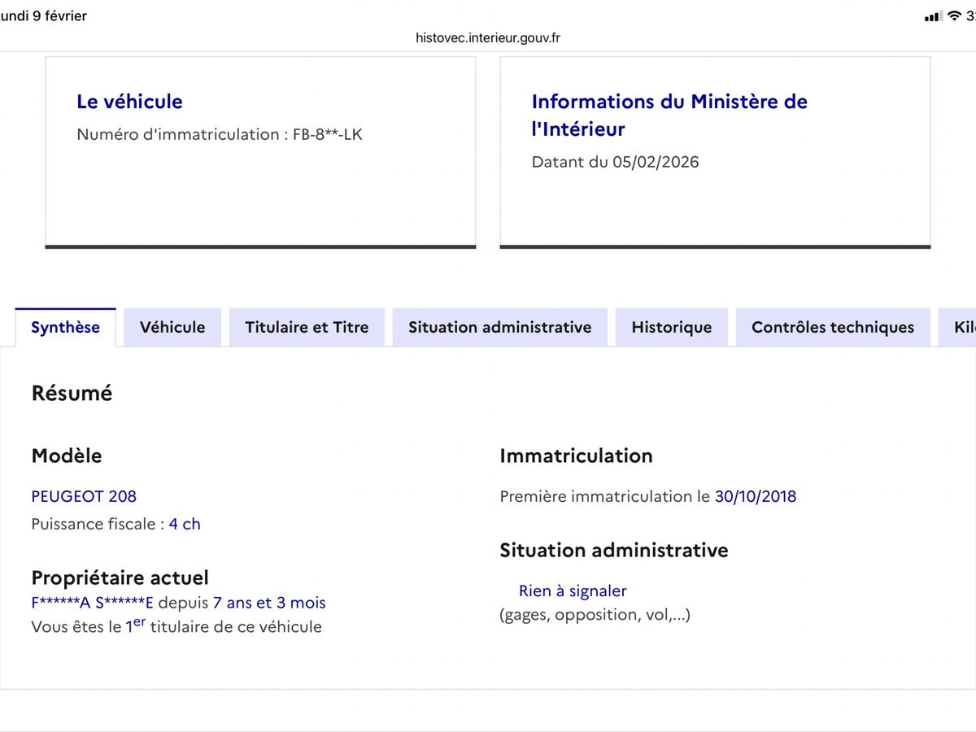This screenshot has height=732, width=976.
Task: Click the 4 ch fiscal power value
Action: pyautogui.click(x=185, y=524)
